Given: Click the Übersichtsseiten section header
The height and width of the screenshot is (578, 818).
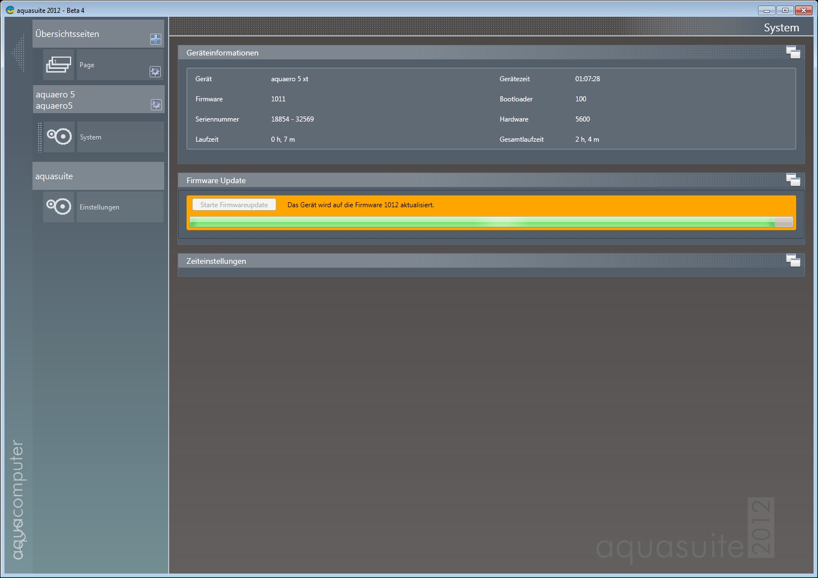Looking at the screenshot, I should pos(90,34).
